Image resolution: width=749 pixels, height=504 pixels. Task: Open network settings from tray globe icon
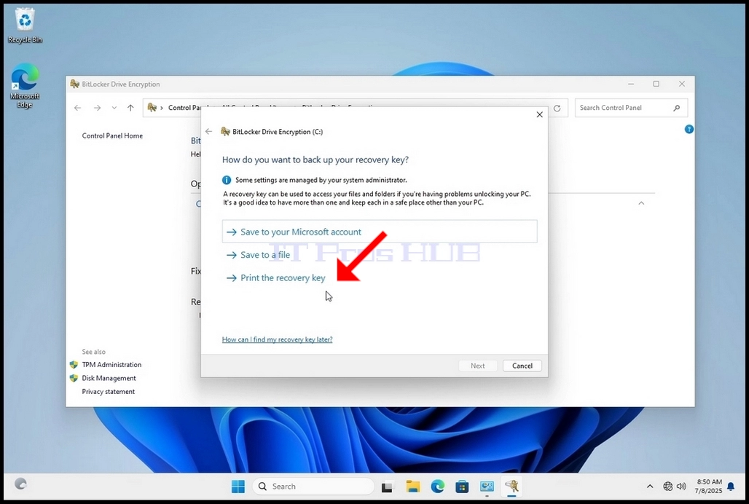pyautogui.click(x=668, y=487)
